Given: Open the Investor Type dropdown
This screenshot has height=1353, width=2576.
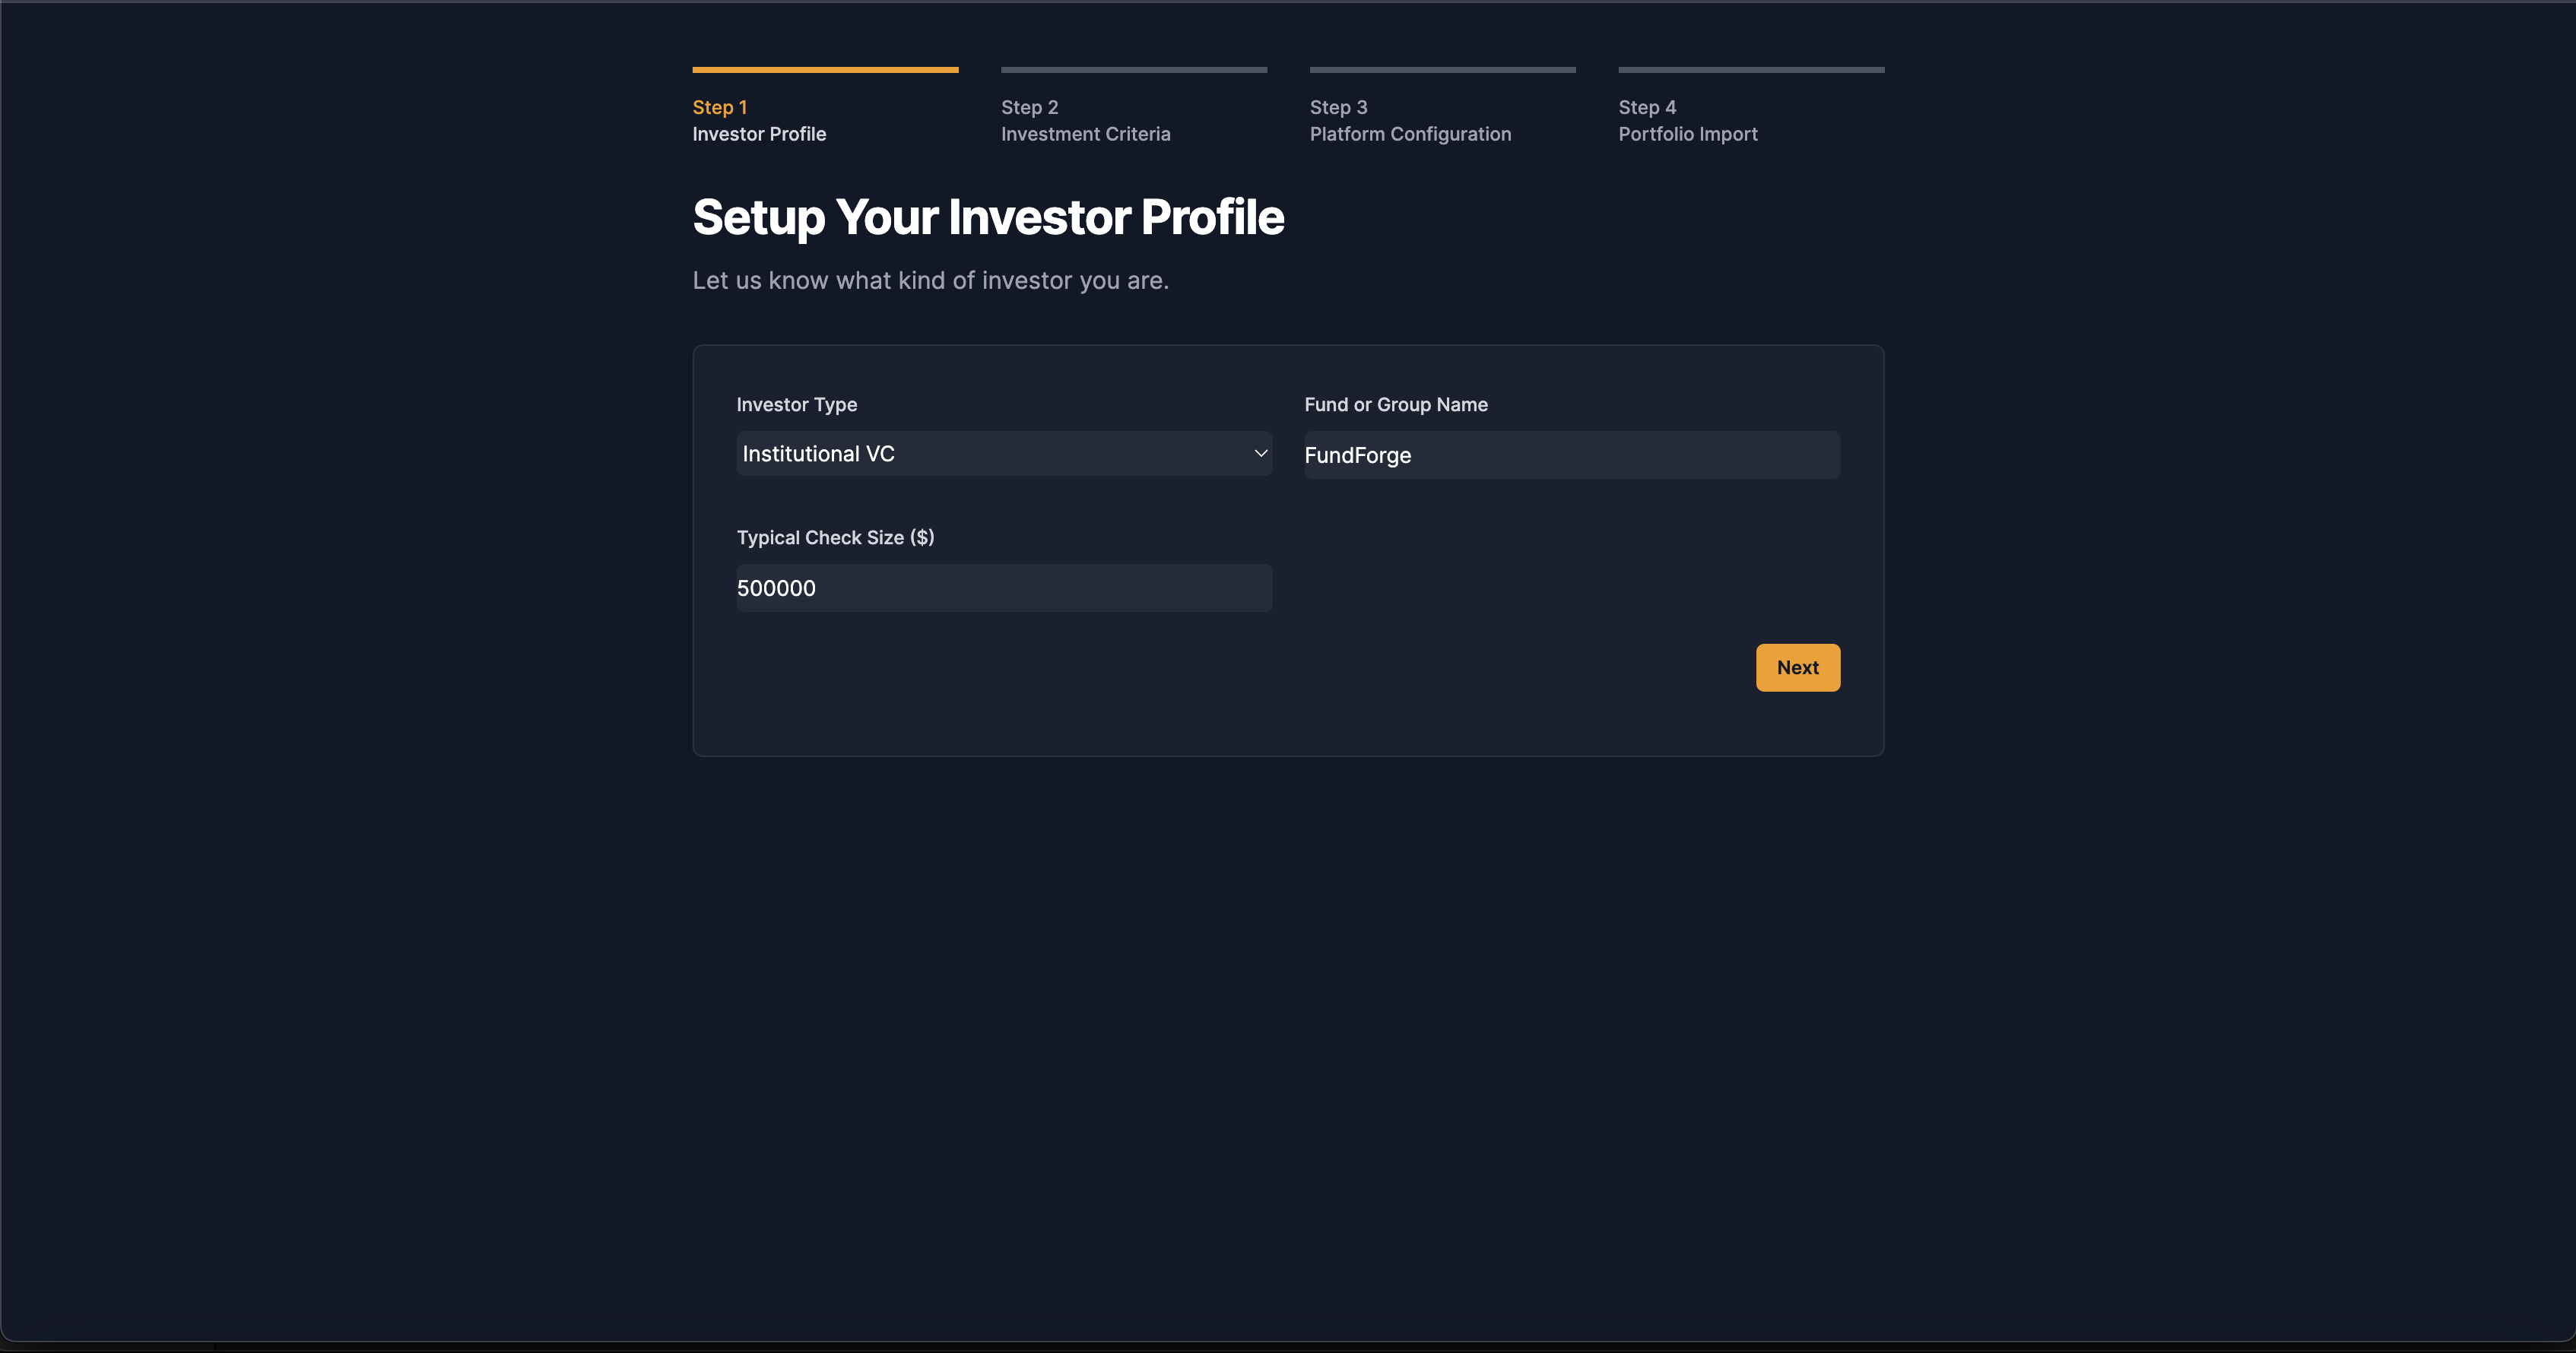Looking at the screenshot, I should tap(1003, 453).
